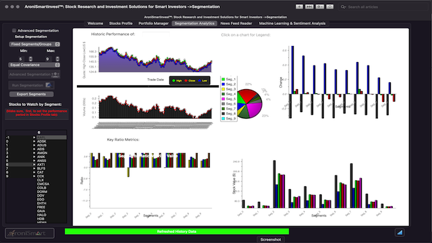432x243 pixels.
Task: Click the Search all articles field
Action: coord(383,7)
